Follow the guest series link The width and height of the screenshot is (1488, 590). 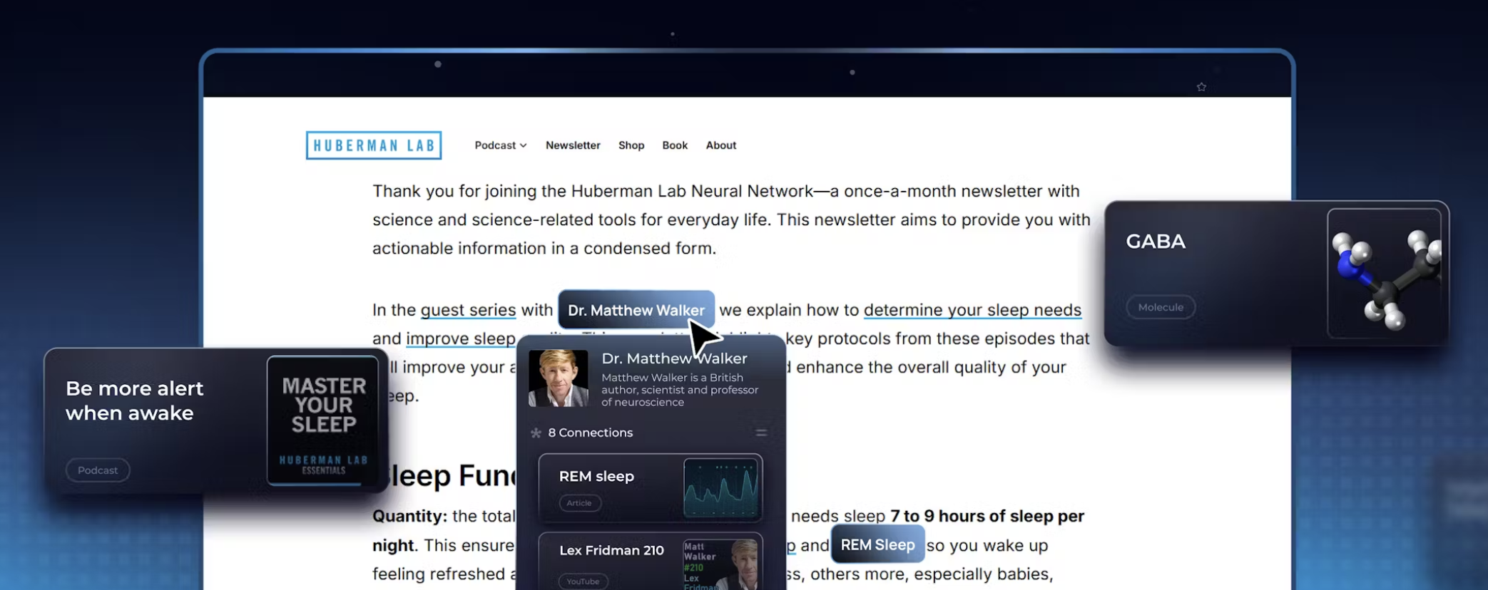tap(468, 310)
